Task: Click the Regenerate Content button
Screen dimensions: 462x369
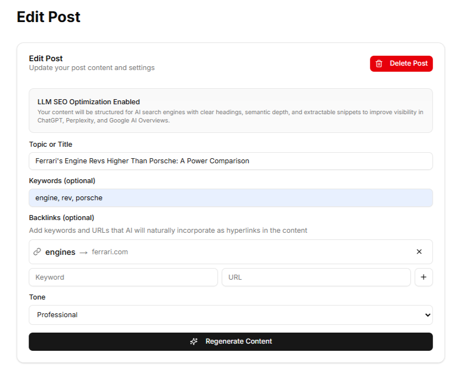Action: pos(230,341)
